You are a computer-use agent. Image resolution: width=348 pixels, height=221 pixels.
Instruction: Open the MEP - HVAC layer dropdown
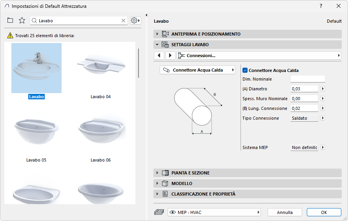(x=214, y=212)
